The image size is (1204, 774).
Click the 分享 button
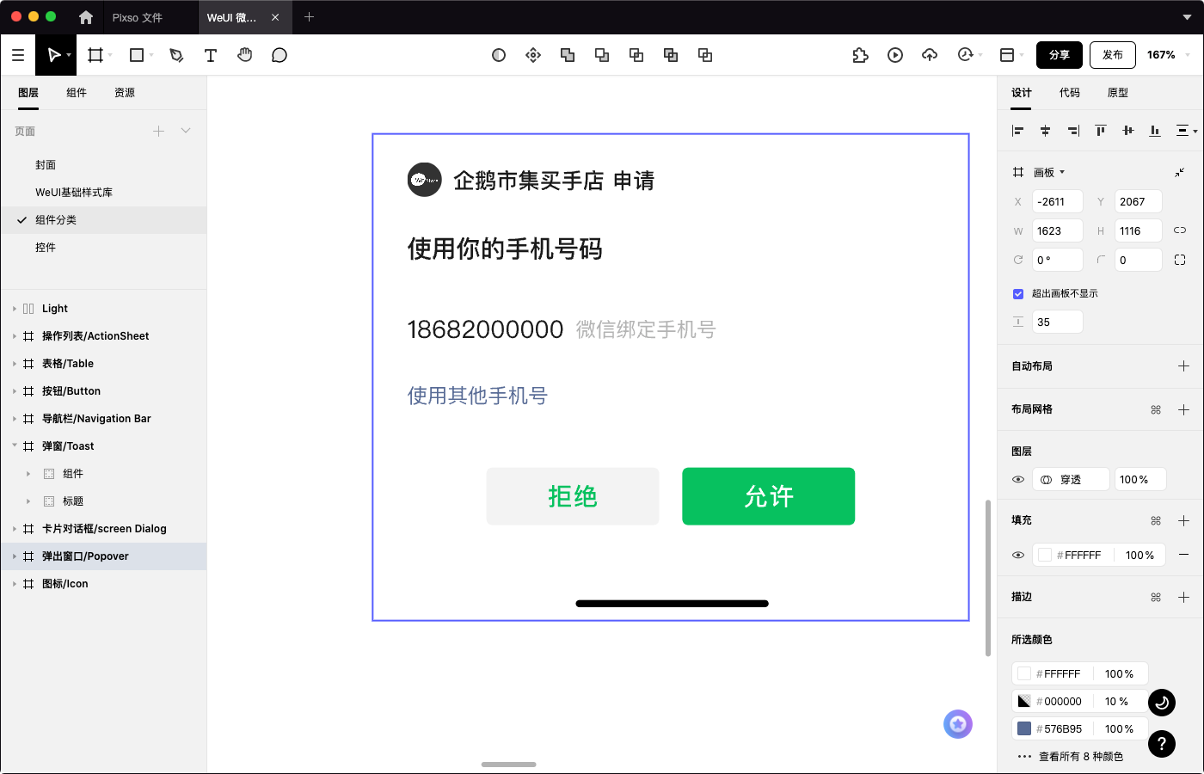[x=1060, y=55]
